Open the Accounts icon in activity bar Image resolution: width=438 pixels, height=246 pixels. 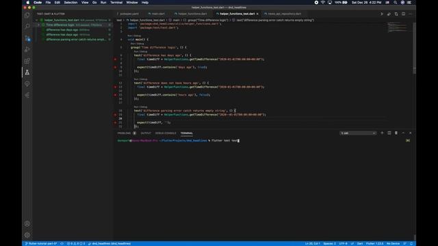click(x=27, y=223)
